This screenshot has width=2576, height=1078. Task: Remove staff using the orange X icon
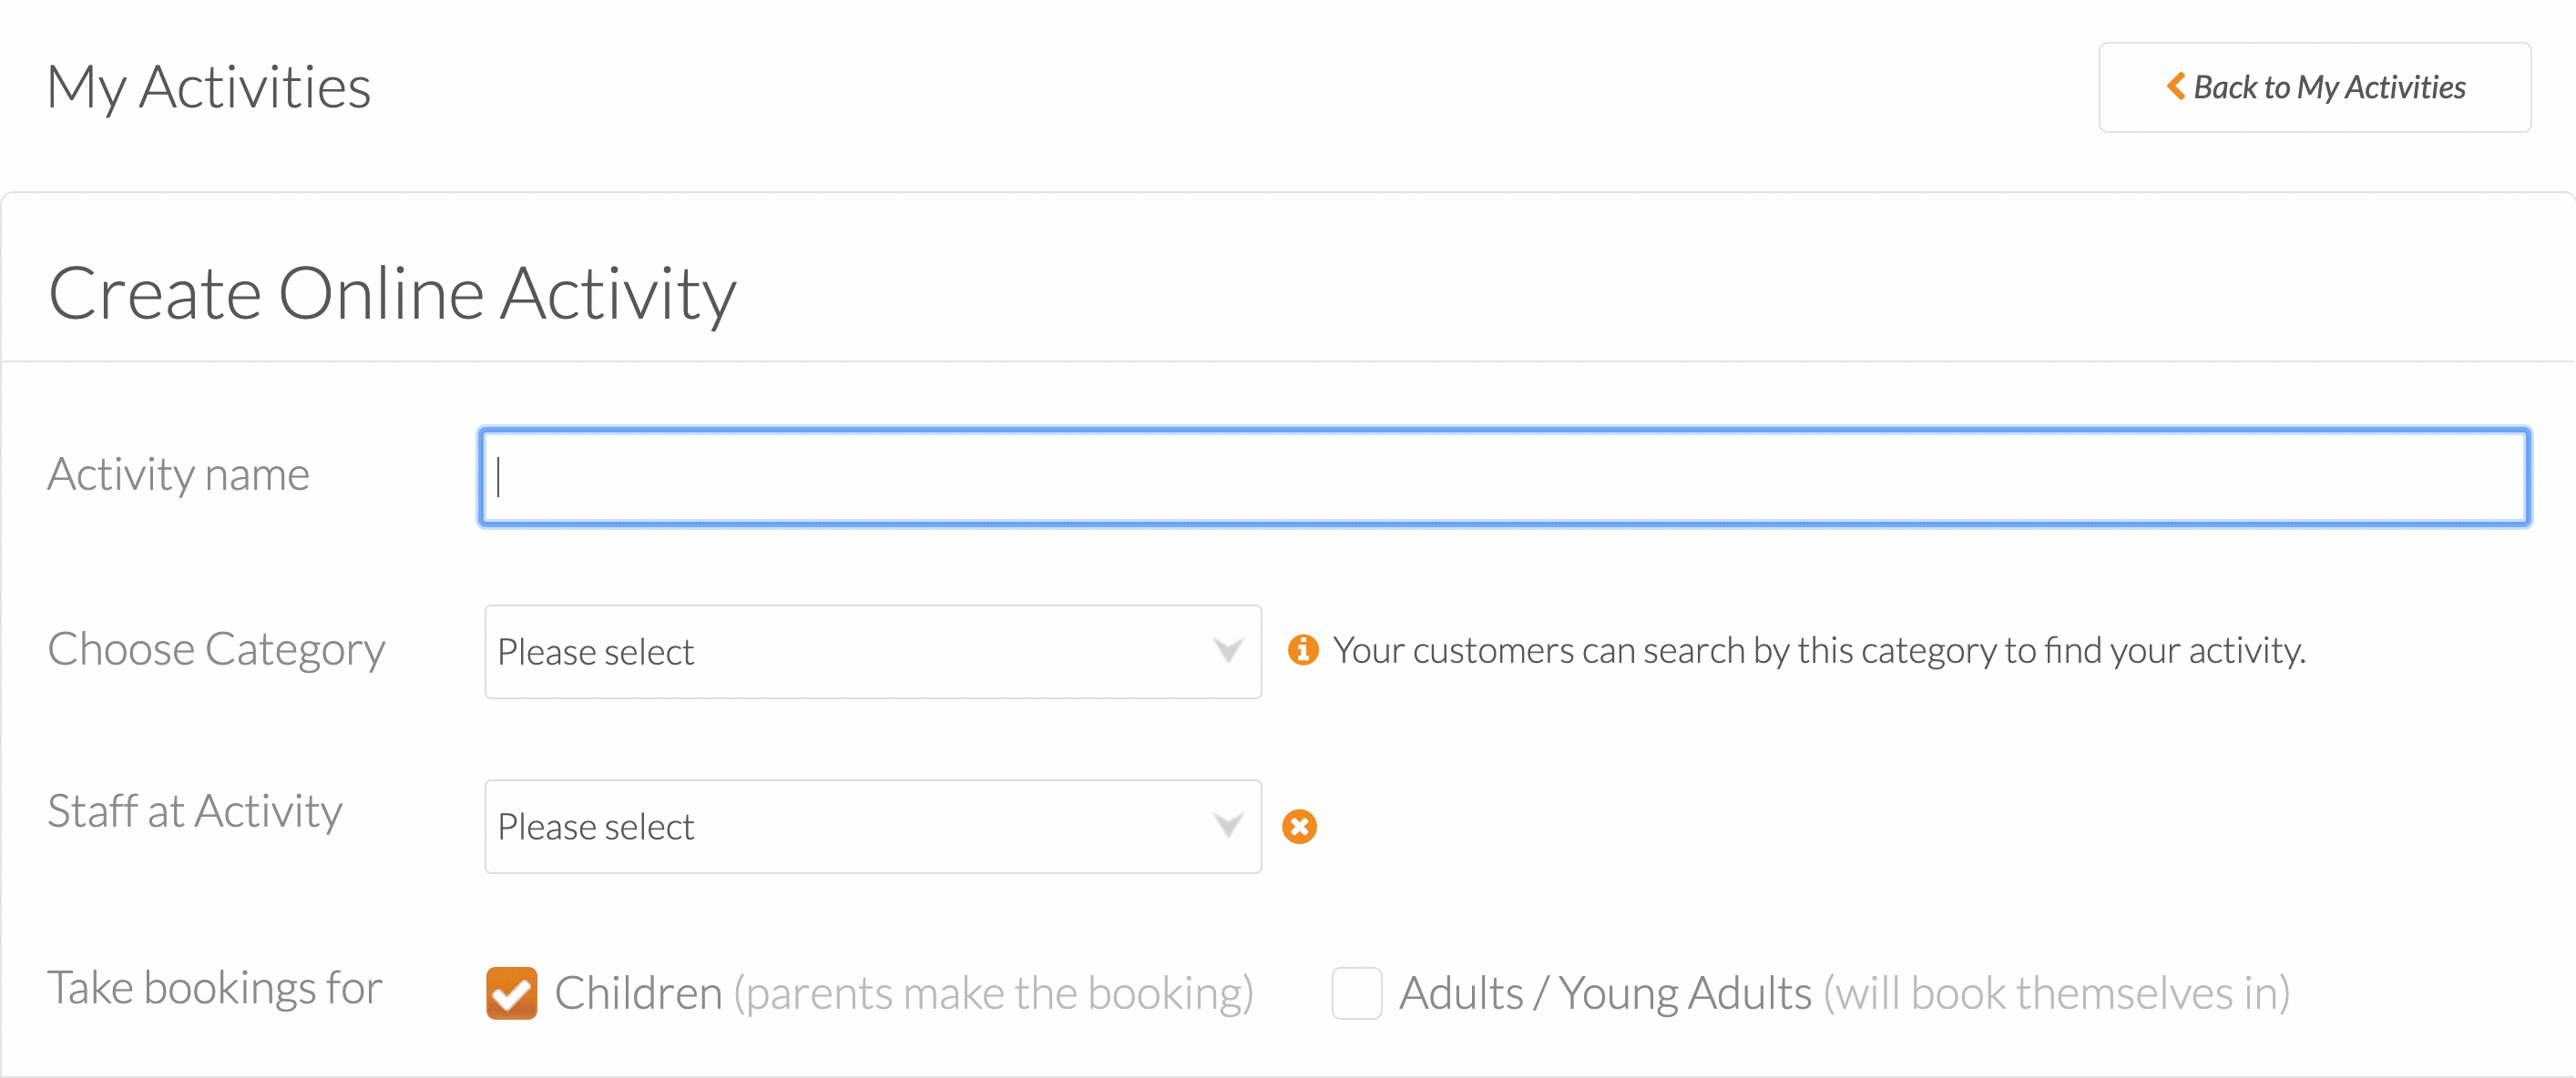[1299, 827]
